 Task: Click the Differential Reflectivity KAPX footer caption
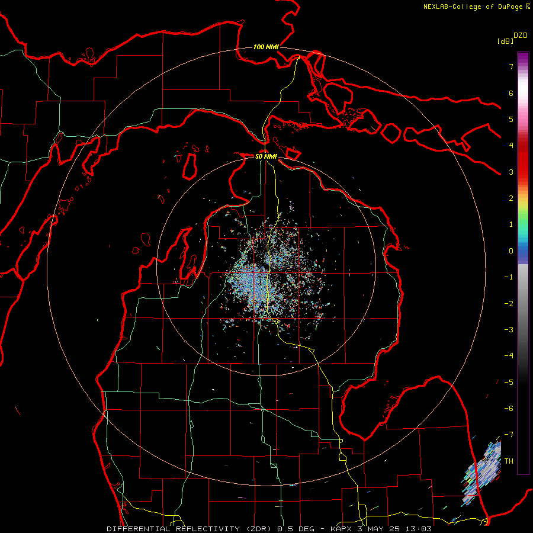(269, 529)
